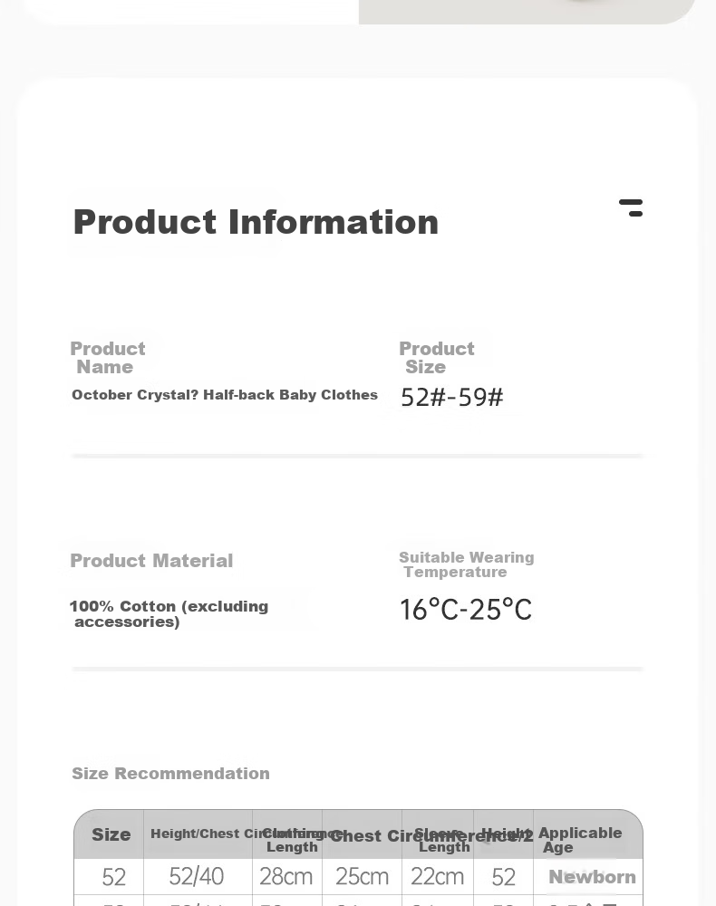Screen dimensions: 716x906
Task: Click the 25cm chest circumference cell
Action: (x=362, y=876)
